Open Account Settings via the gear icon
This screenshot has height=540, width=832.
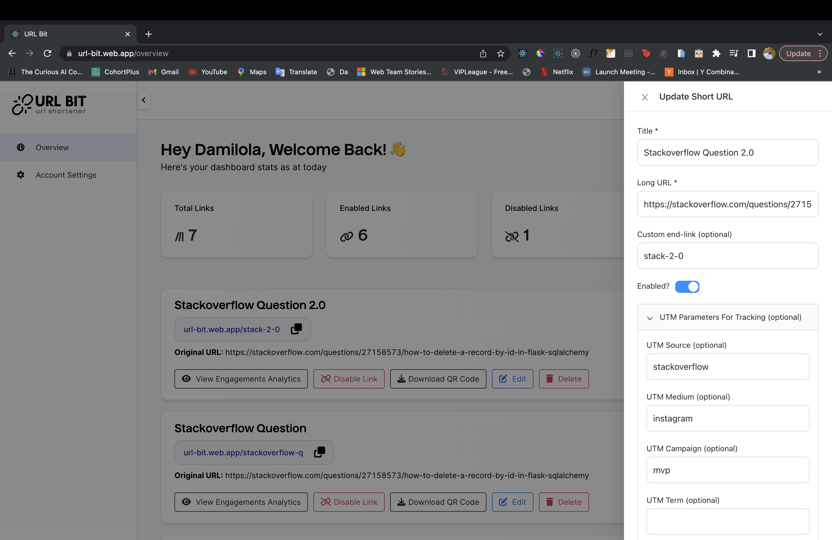(21, 175)
